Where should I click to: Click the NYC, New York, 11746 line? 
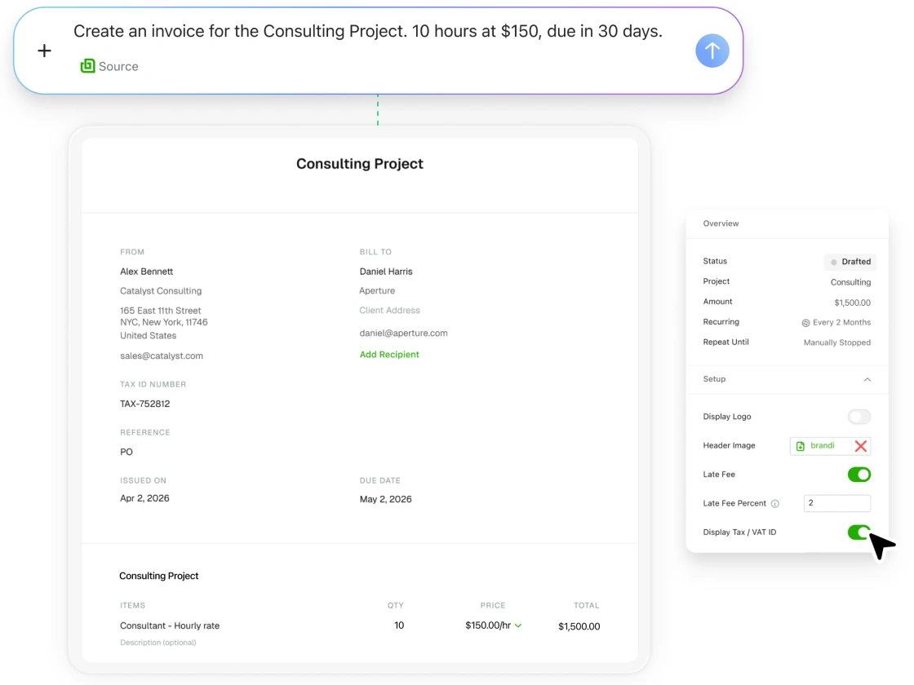pyautogui.click(x=164, y=322)
